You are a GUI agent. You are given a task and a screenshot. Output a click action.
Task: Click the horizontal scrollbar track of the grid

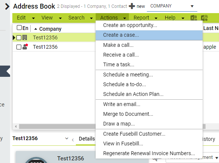click(57, 126)
